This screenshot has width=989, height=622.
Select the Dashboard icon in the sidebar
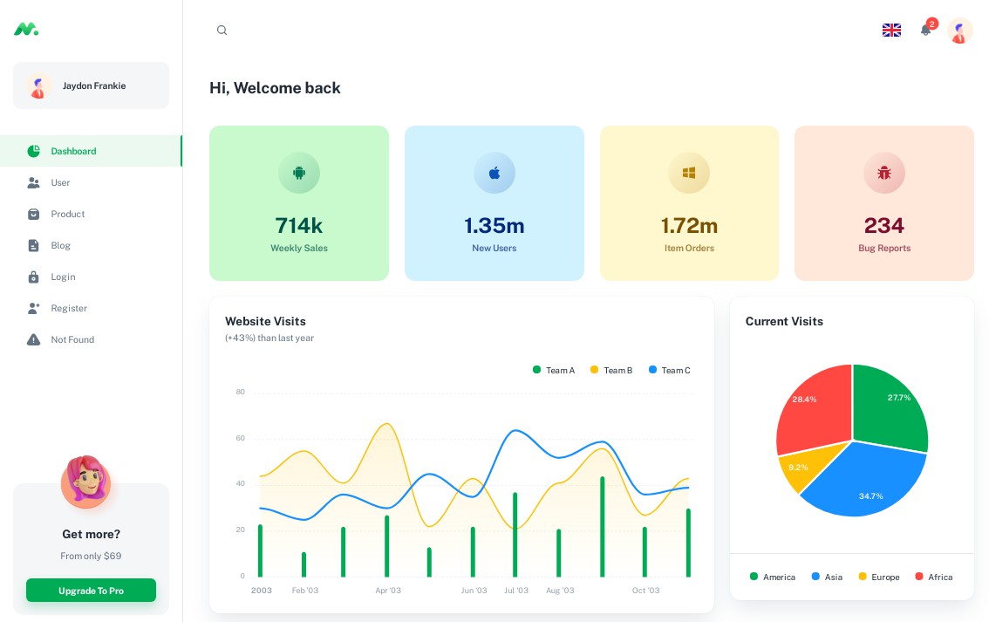pyautogui.click(x=33, y=151)
